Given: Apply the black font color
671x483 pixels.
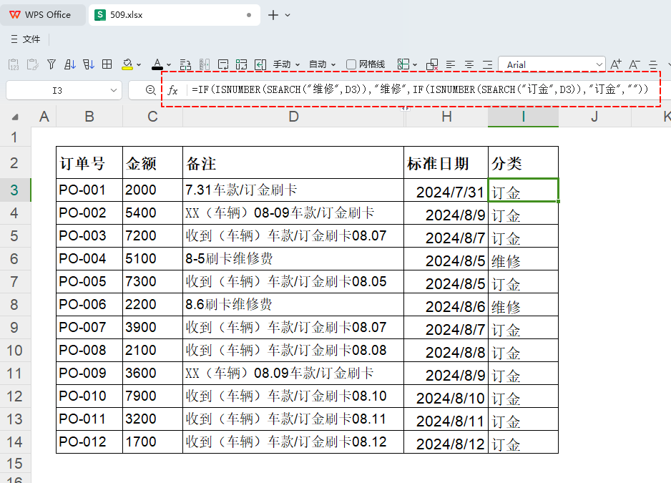Looking at the screenshot, I should 157,64.
